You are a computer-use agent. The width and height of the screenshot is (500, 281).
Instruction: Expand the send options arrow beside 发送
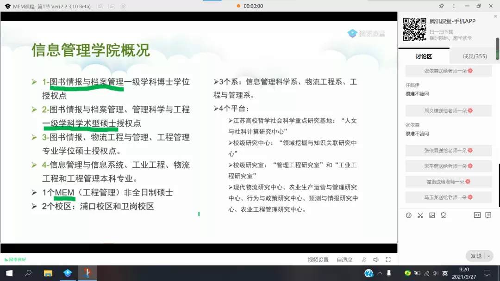coord(488,256)
